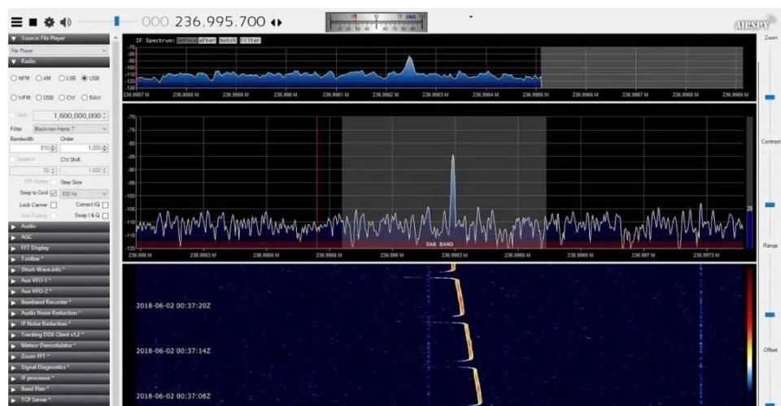Expand the Tracking DDE Client panel
This screenshot has width=781, height=406.
59,335
